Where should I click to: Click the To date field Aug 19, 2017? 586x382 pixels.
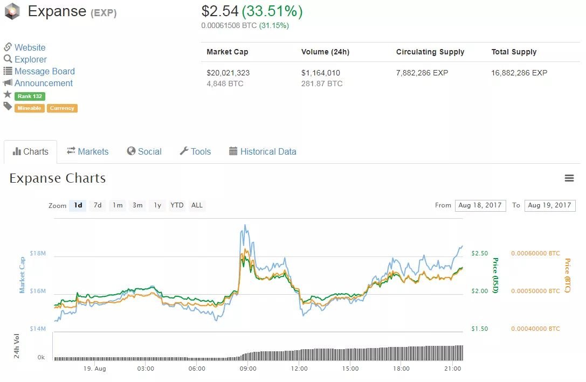tap(550, 205)
